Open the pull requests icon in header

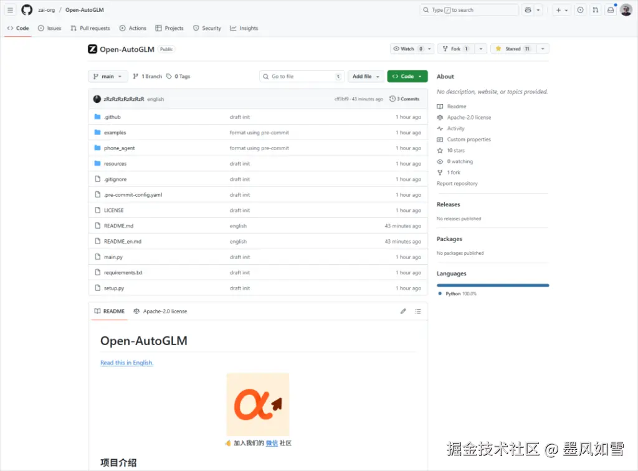[x=595, y=10]
